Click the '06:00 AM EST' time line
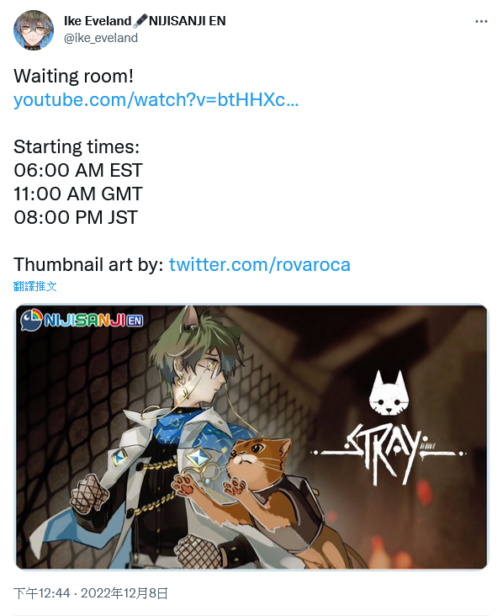 coord(77,170)
